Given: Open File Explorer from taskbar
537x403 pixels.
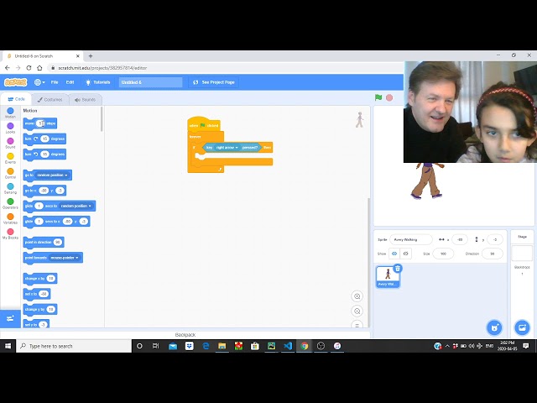Looking at the screenshot, I should (x=222, y=346).
